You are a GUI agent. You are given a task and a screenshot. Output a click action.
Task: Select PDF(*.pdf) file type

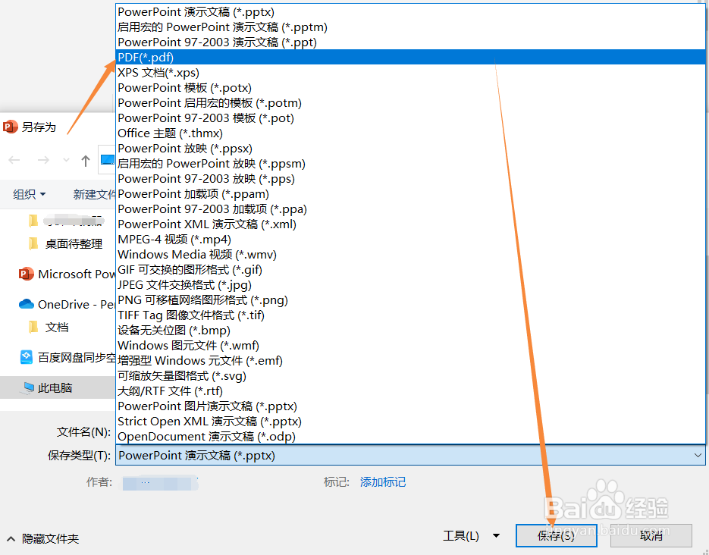tap(410, 58)
